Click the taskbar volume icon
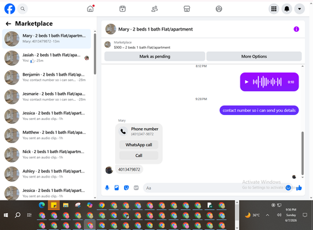Viewport: 313px width, 230px height. tap(279, 215)
